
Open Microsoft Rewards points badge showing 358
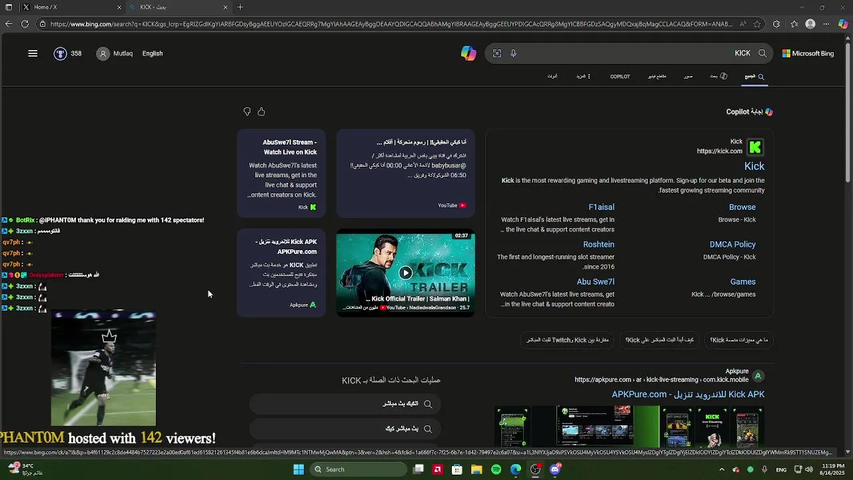pos(68,53)
